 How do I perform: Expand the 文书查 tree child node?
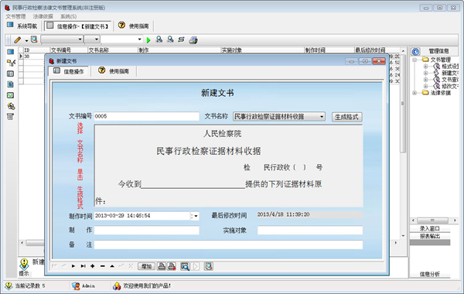tap(425, 80)
